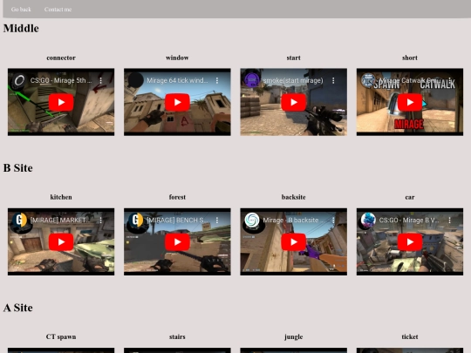This screenshot has width=471, height=353.
Task: Open video title '[MIRAGE] BENCH S...'
Action: pos(177,220)
